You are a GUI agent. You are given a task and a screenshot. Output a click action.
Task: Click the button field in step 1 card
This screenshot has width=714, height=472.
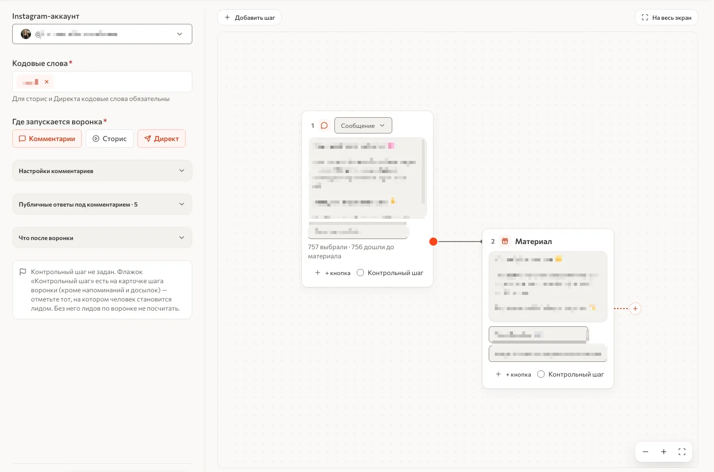(358, 231)
